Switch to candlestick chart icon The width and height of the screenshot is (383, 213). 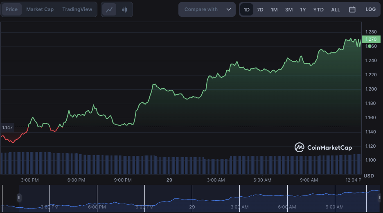click(x=124, y=9)
